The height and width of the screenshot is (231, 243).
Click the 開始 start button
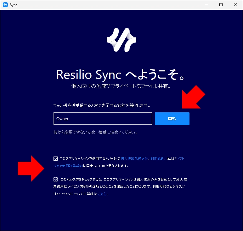click(x=172, y=119)
